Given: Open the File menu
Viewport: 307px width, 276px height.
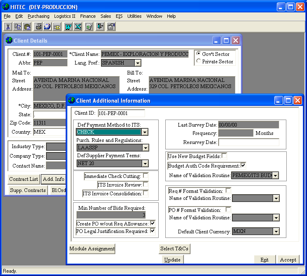Looking at the screenshot, I should tap(7, 16).
